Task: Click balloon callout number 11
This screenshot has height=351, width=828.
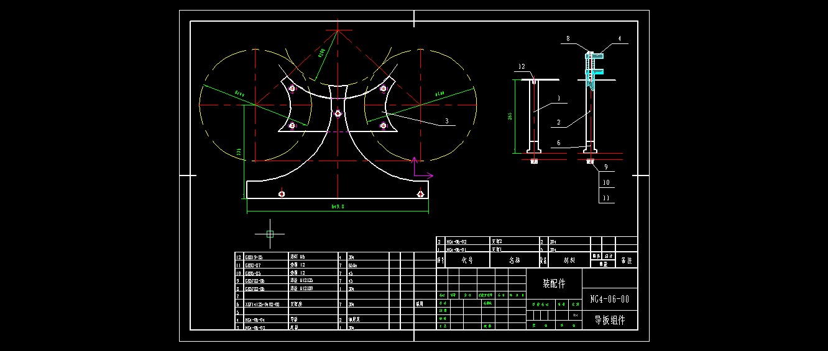Action: [606, 198]
